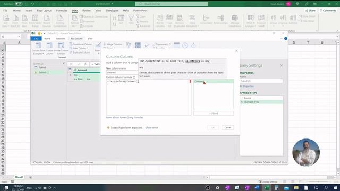Image resolution: width=340 pixels, height=191 pixels.
Task: Click Duplicate Column in Power Query
Action: coord(80,53)
